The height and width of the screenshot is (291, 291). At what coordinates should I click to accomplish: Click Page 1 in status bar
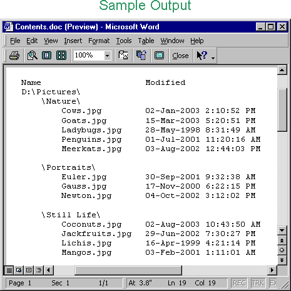click(x=20, y=283)
